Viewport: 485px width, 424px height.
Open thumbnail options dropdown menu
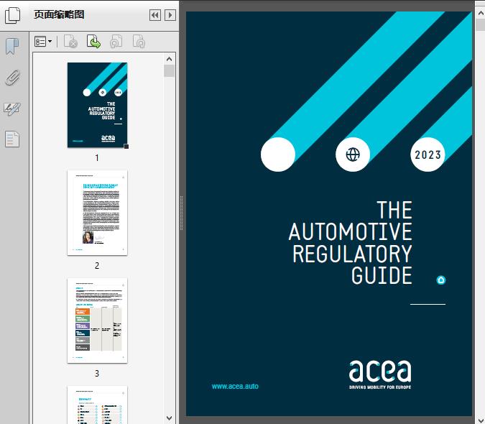coord(43,42)
